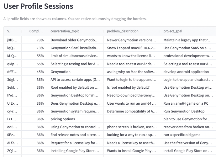Viewport: 216px width, 157px height.
Task: Select the 'Selecting a testing tool for A...' topic cell
Action: tap(75, 64)
